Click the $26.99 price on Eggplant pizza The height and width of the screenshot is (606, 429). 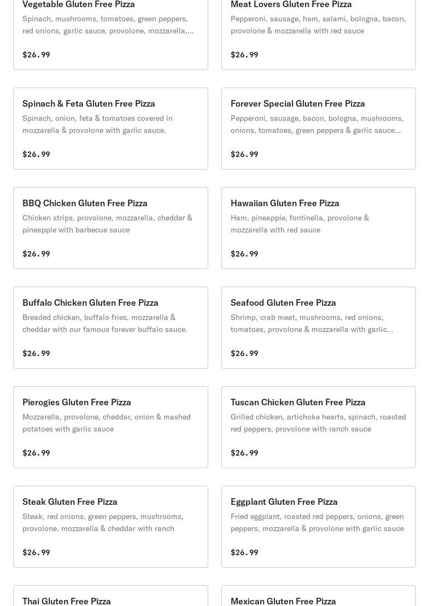244,552
